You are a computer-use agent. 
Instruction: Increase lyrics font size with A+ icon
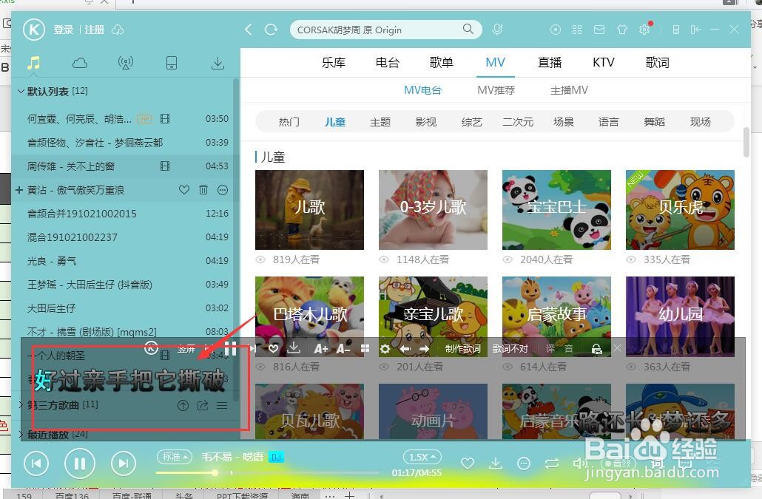point(321,348)
